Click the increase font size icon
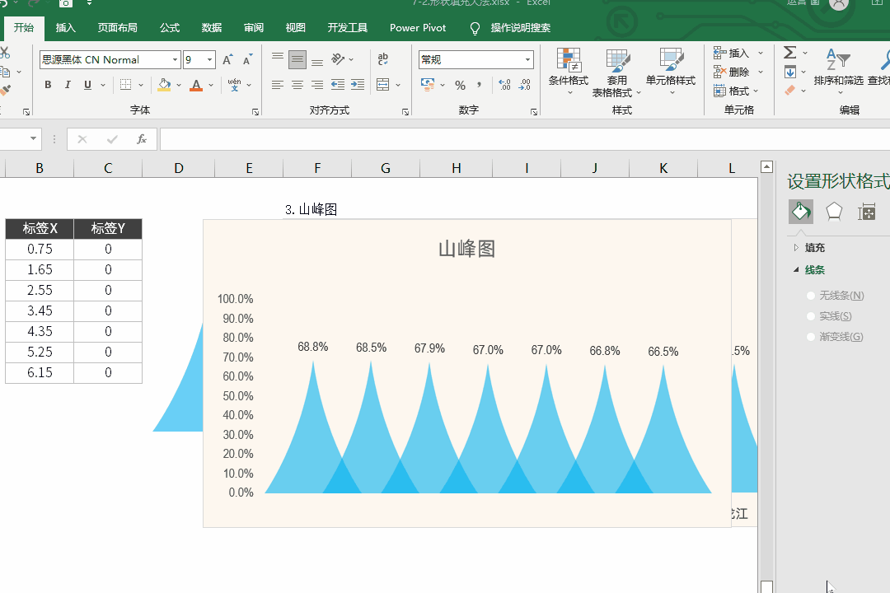 point(228,60)
